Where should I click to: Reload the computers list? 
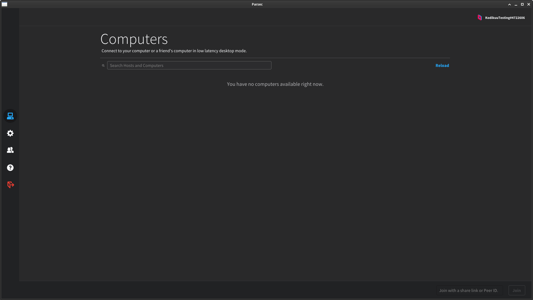click(x=442, y=66)
